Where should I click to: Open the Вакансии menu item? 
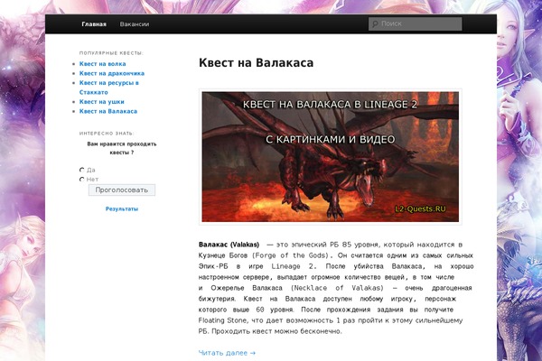(x=135, y=24)
